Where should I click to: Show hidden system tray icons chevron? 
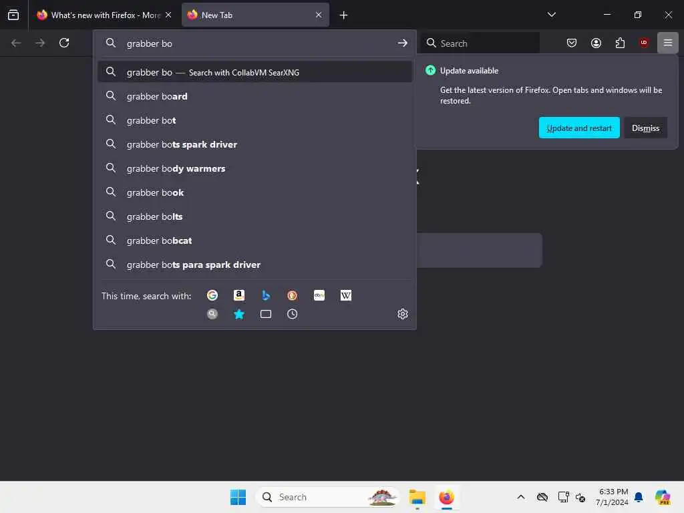[520, 497]
